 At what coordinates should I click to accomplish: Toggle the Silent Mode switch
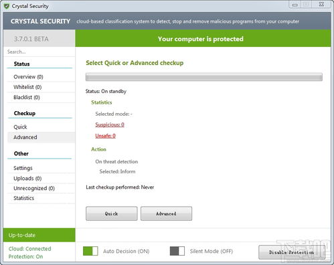pyautogui.click(x=177, y=251)
